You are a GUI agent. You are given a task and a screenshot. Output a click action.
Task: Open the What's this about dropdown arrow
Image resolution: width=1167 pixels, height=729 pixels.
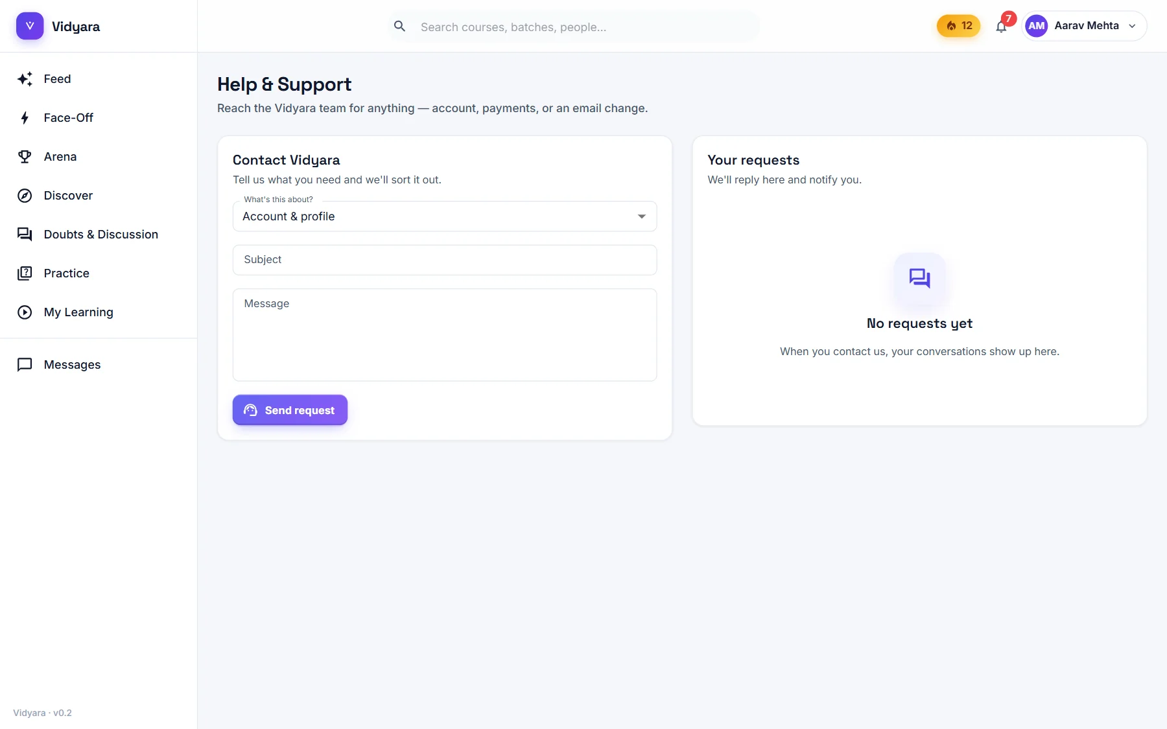click(x=641, y=216)
